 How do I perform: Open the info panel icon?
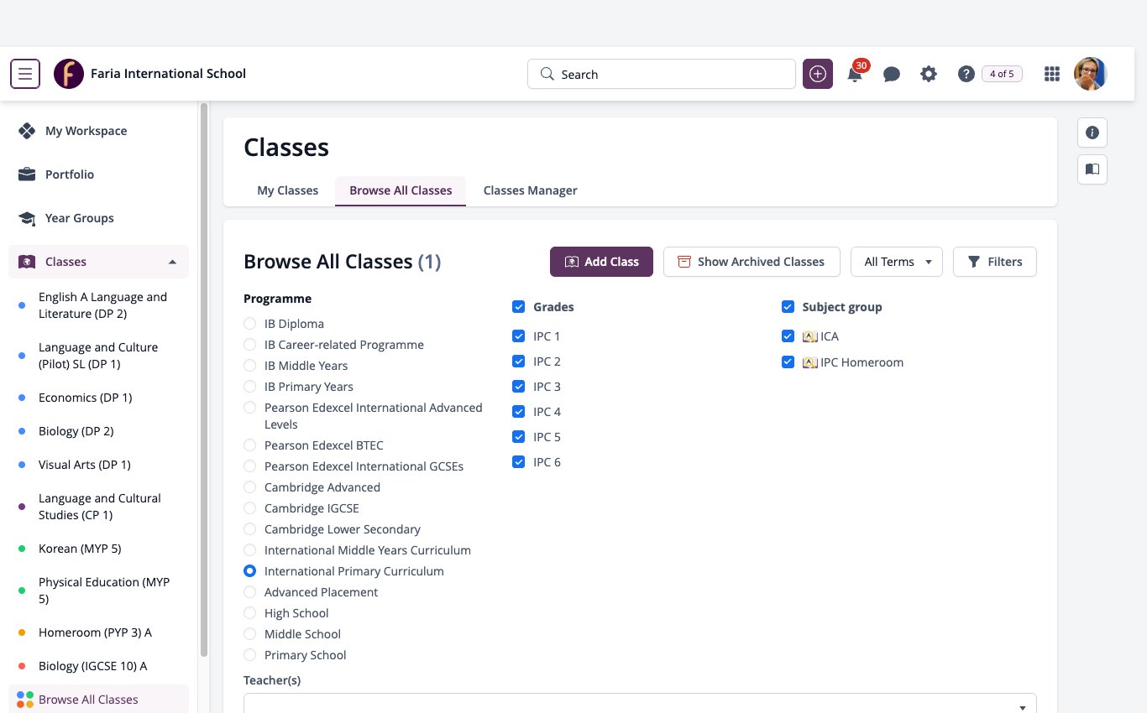(1092, 133)
